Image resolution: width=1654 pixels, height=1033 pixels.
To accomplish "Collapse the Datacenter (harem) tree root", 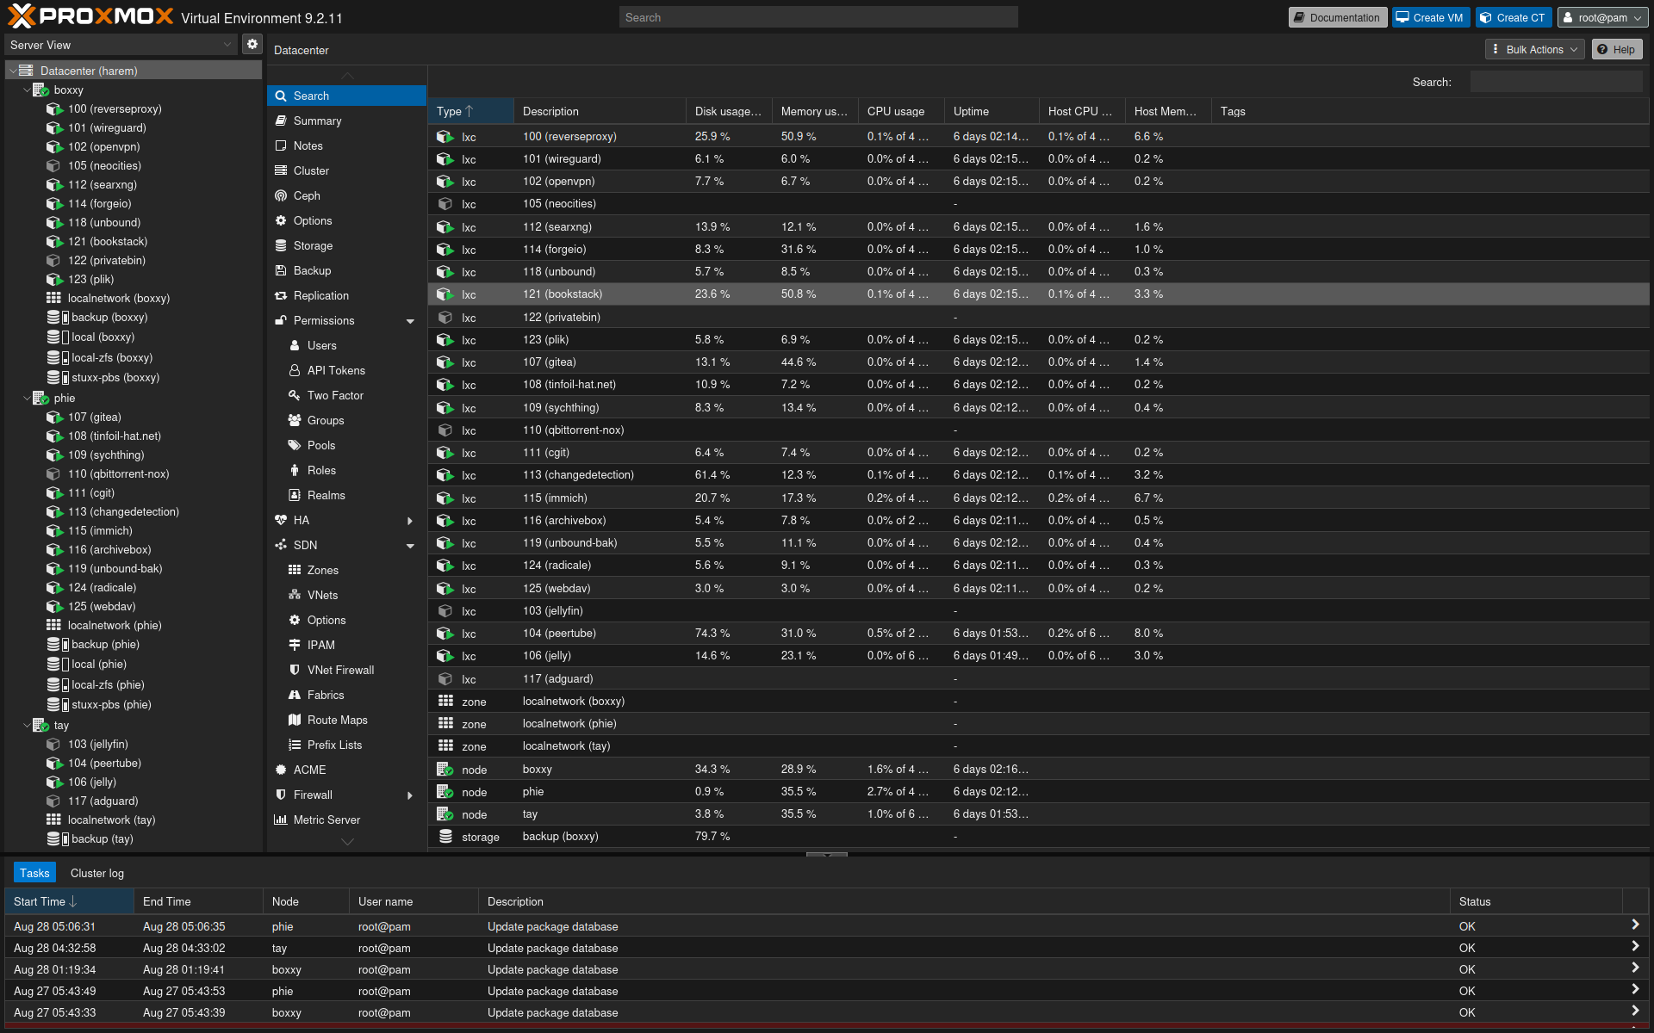I will click(x=13, y=71).
